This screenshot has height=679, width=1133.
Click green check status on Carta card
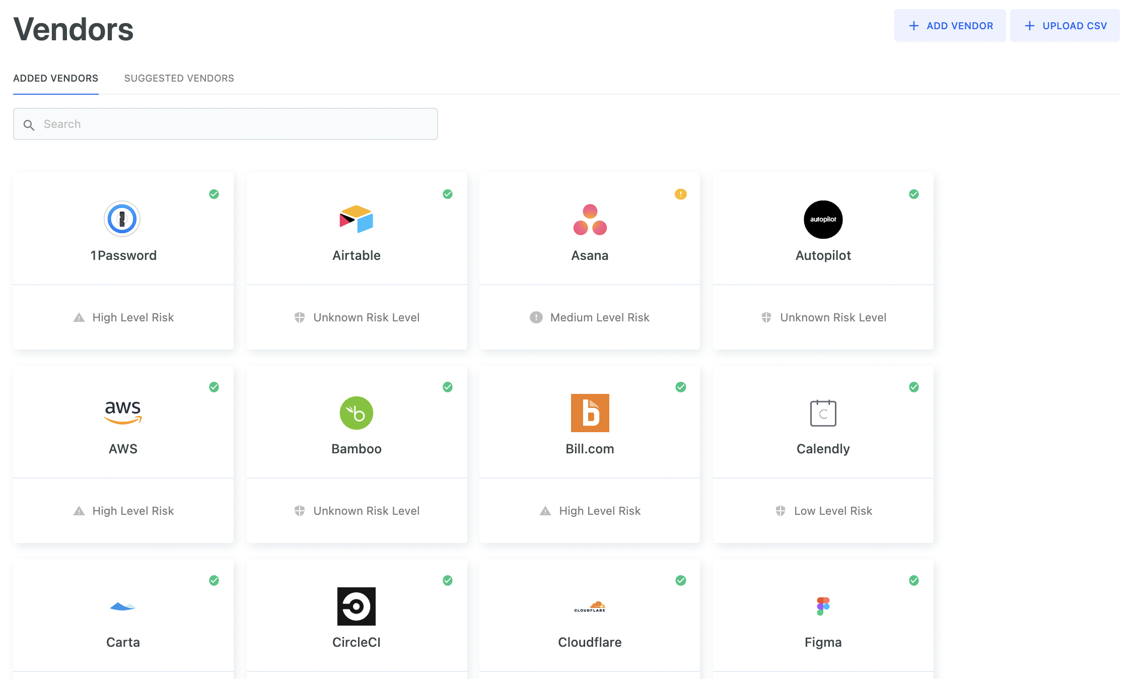click(x=214, y=580)
